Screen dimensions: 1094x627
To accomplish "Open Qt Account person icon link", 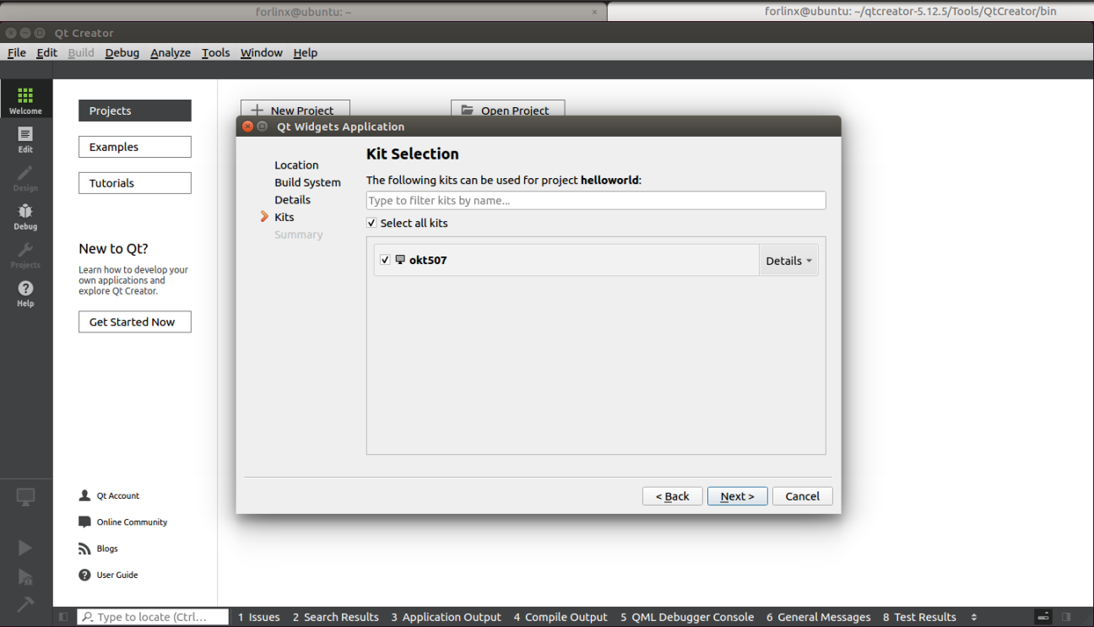I will 84,496.
